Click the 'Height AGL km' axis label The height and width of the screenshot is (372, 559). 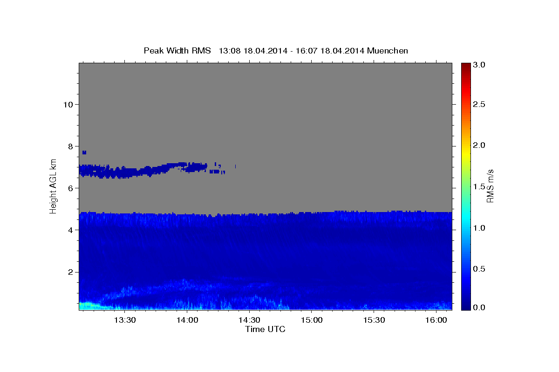pos(54,186)
